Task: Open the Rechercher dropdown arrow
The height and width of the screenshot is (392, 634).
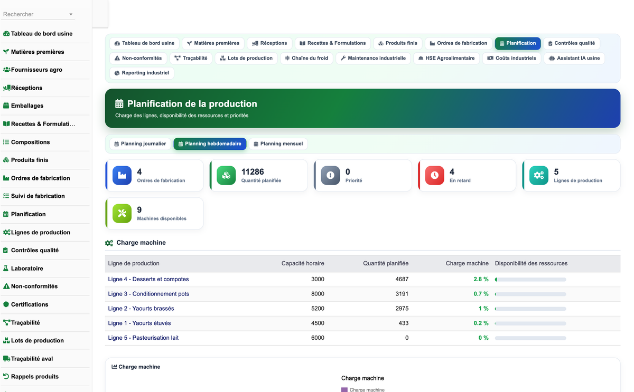Action: tap(71, 15)
